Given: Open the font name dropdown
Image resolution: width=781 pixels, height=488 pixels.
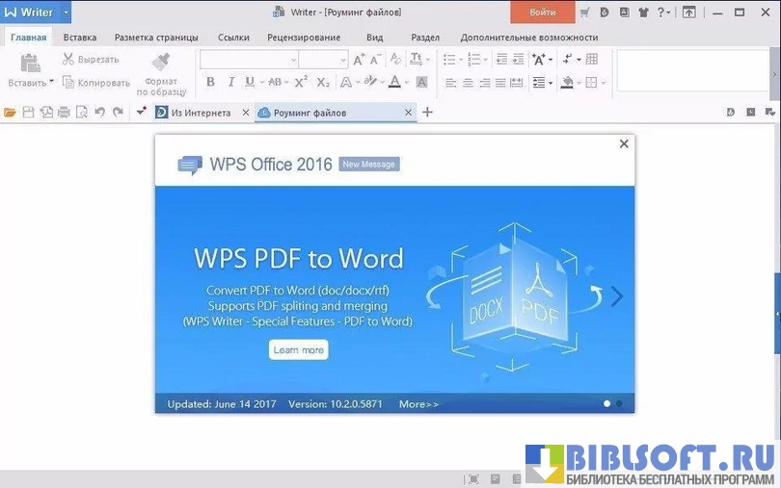Looking at the screenshot, I should [290, 60].
